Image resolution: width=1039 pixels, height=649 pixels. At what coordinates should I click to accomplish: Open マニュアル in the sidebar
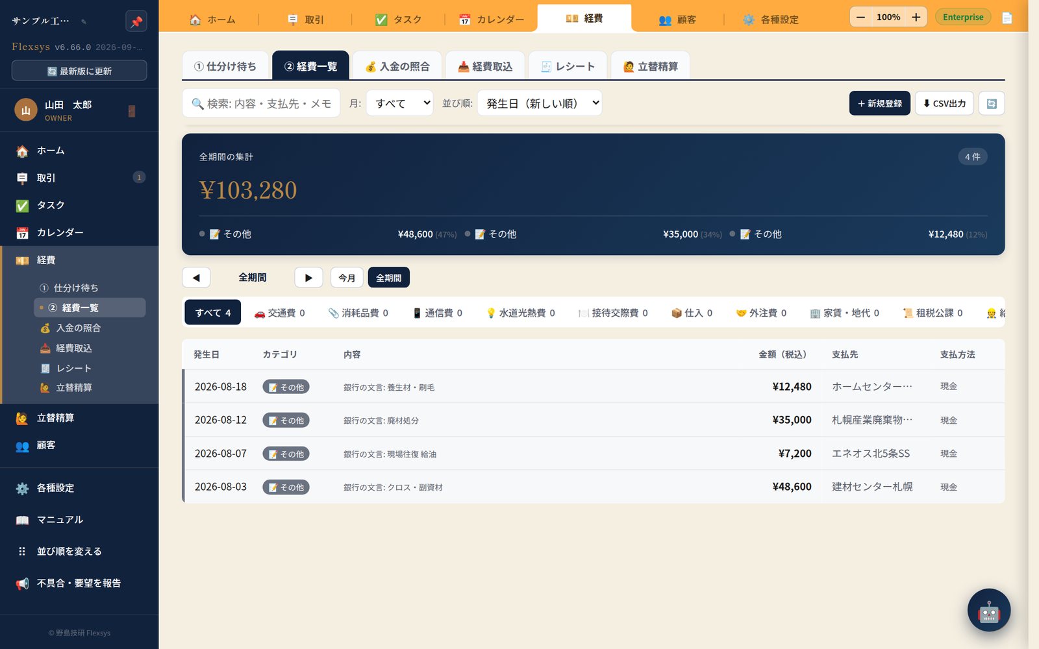coord(79,520)
